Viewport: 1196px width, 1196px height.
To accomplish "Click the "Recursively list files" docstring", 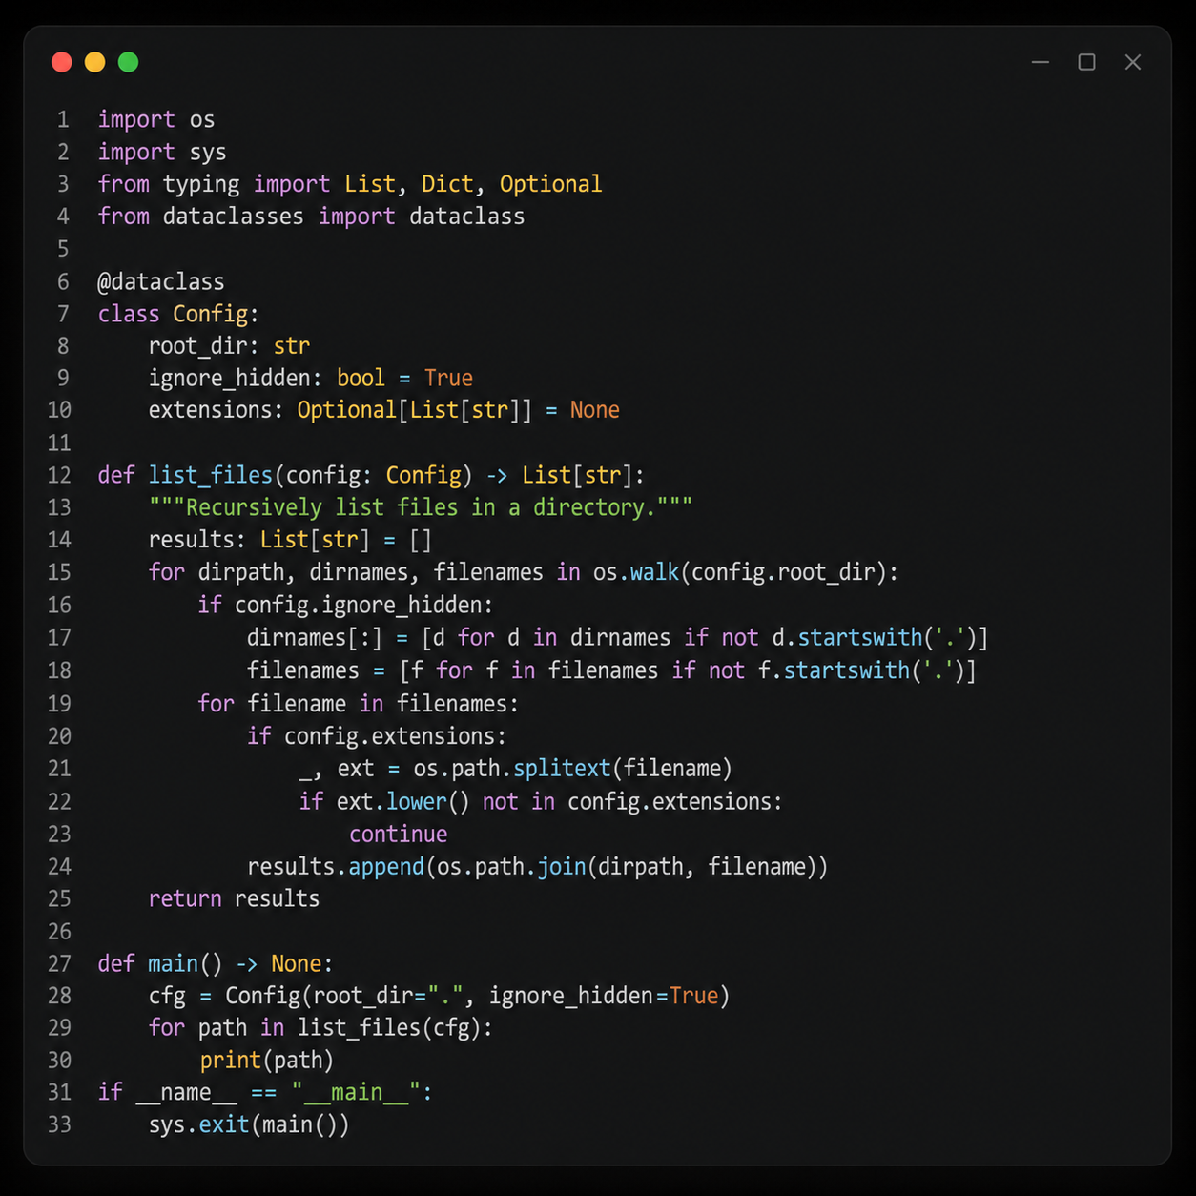I will coord(421,507).
